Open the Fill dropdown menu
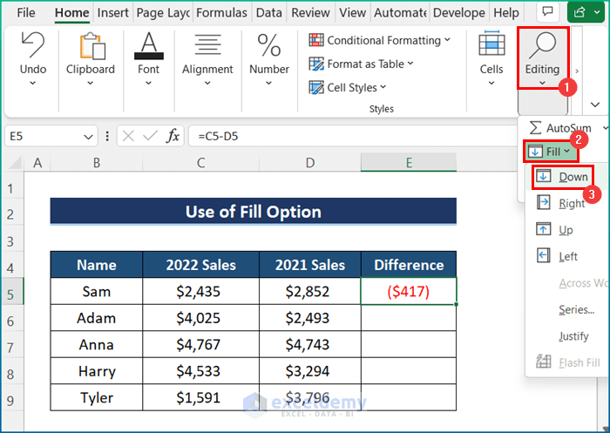The height and width of the screenshot is (433, 610). coord(551,152)
